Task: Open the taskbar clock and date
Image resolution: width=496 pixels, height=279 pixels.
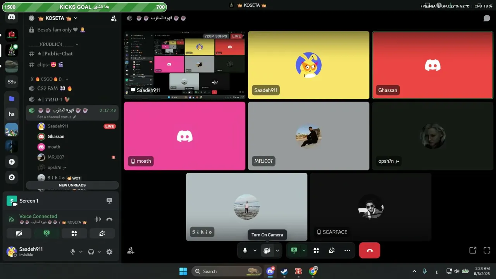Action: (x=482, y=271)
